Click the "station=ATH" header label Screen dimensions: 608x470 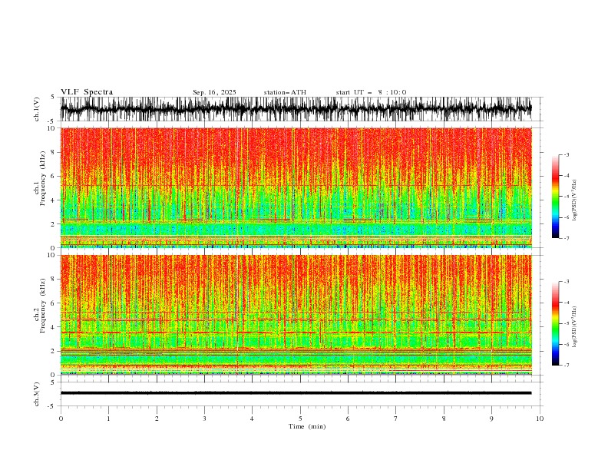[x=285, y=92]
